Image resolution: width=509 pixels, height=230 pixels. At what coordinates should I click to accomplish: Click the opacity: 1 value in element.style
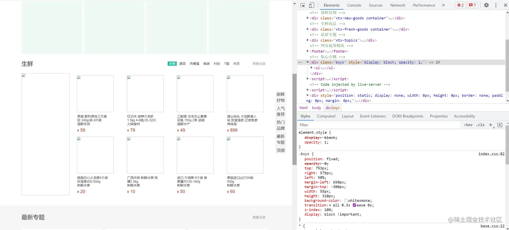[x=325, y=142]
